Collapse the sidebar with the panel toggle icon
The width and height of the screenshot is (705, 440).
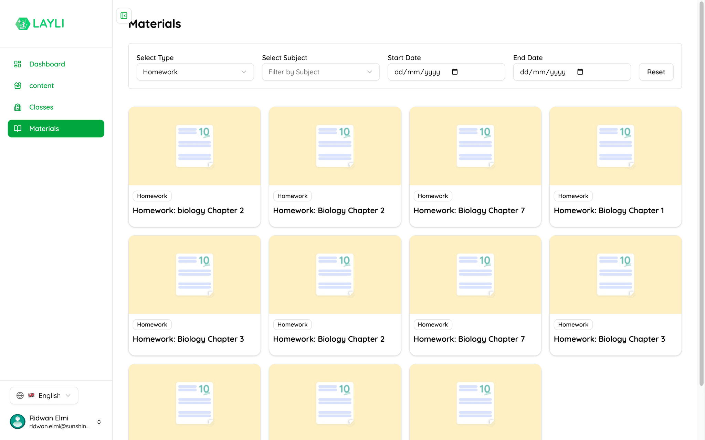click(124, 15)
